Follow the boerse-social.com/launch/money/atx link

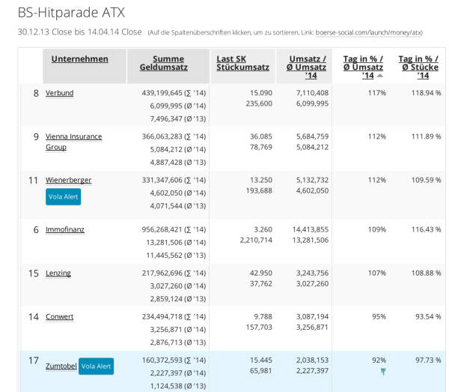(x=368, y=33)
